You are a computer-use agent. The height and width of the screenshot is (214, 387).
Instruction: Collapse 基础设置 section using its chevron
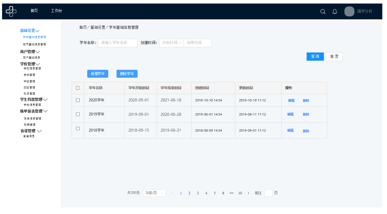[38, 31]
